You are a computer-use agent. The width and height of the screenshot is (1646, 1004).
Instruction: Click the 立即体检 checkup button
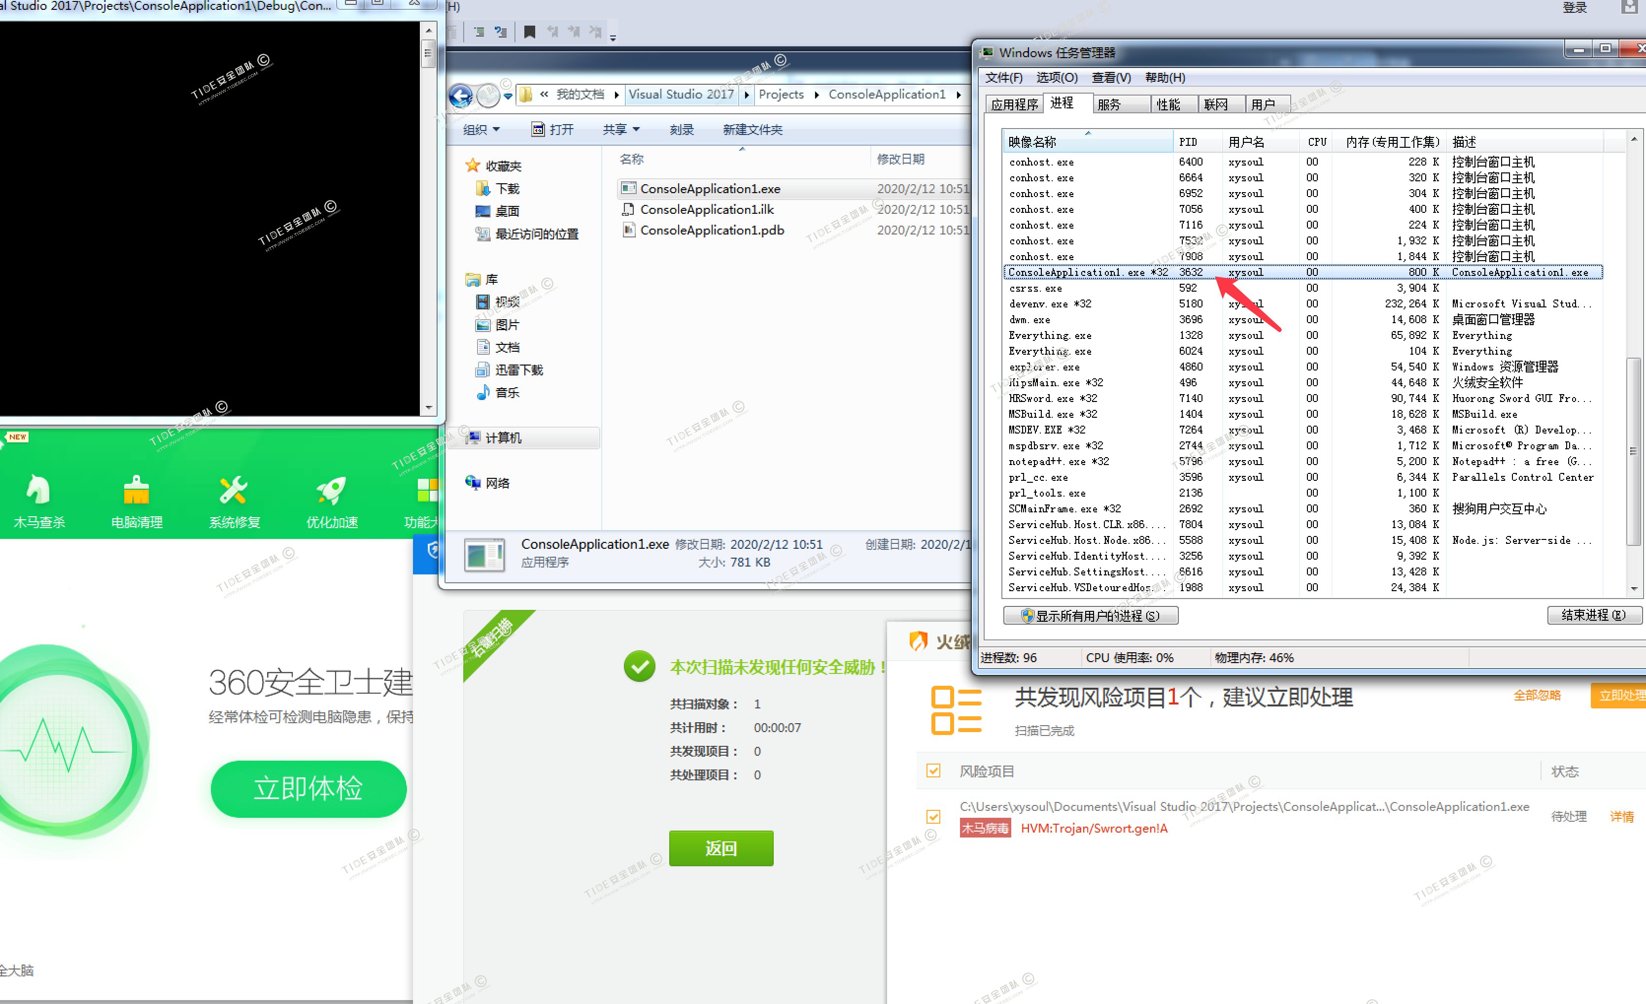(308, 788)
